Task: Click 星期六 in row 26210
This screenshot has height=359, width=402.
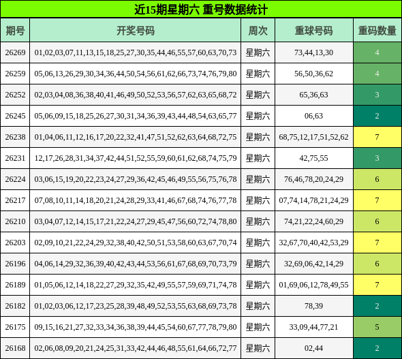Action: click(258, 221)
